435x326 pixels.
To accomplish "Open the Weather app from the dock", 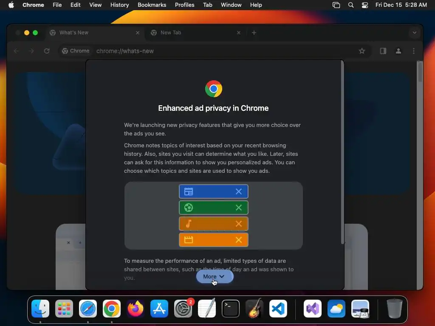I will pyautogui.click(x=336, y=309).
